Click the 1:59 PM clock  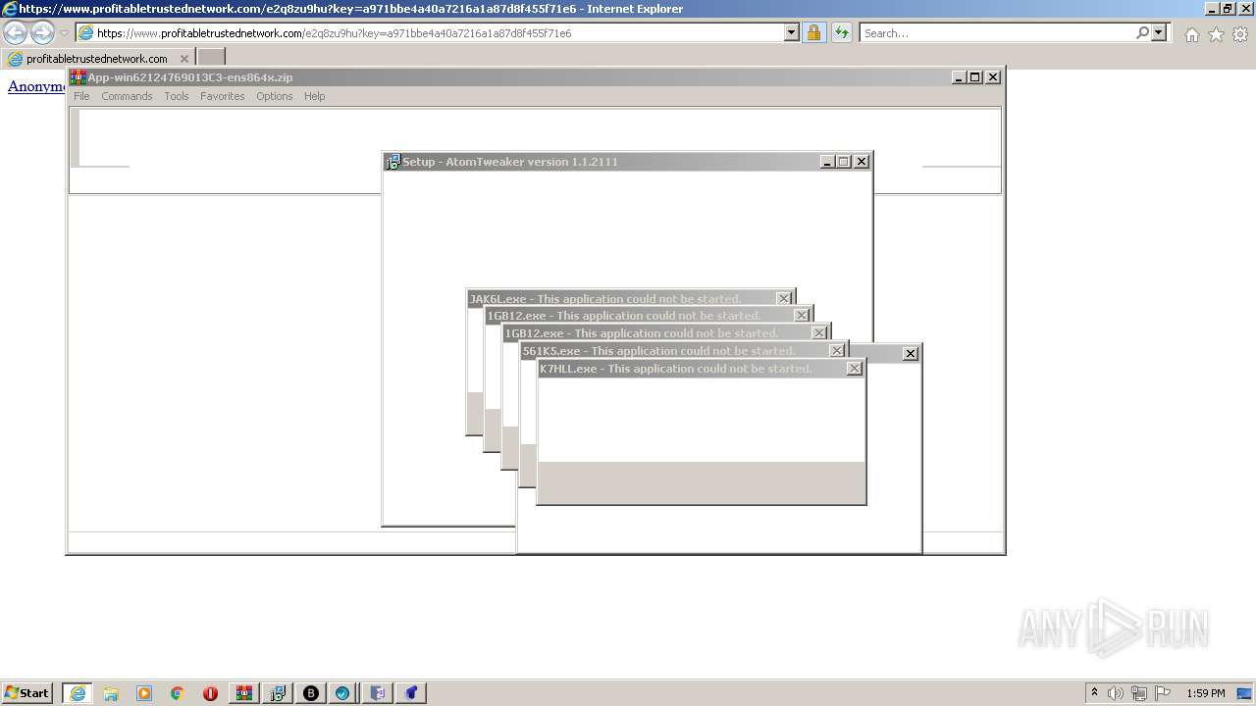1205,693
